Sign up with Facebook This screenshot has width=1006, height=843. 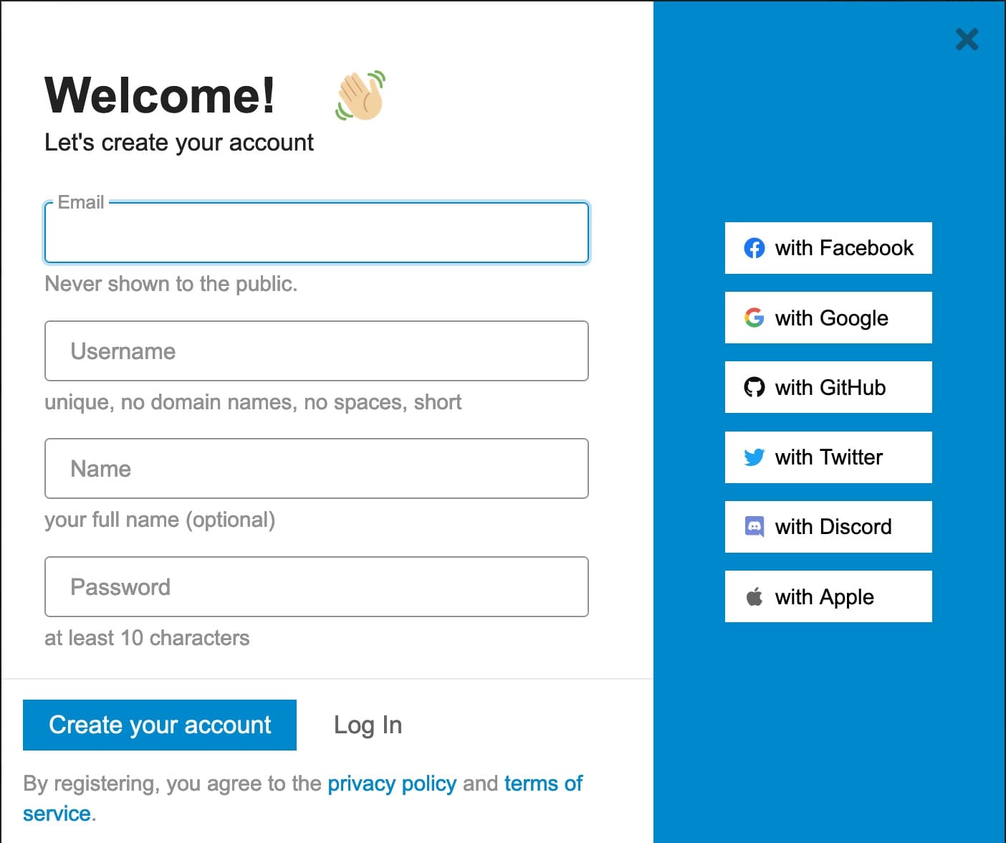[x=828, y=248]
